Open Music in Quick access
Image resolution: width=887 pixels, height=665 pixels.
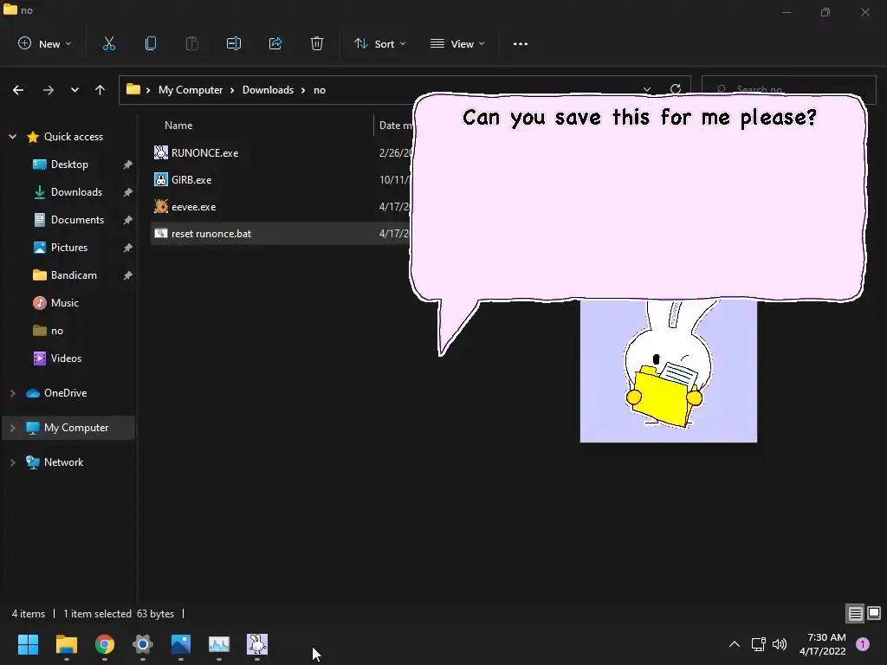[64, 303]
